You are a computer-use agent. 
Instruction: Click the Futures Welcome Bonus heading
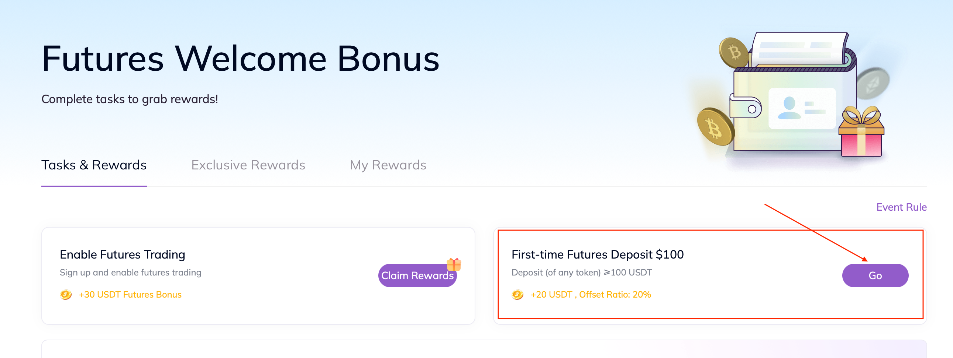click(x=241, y=58)
